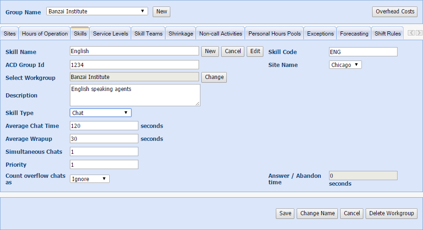Expand the Skill Type dropdown

pyautogui.click(x=100, y=113)
